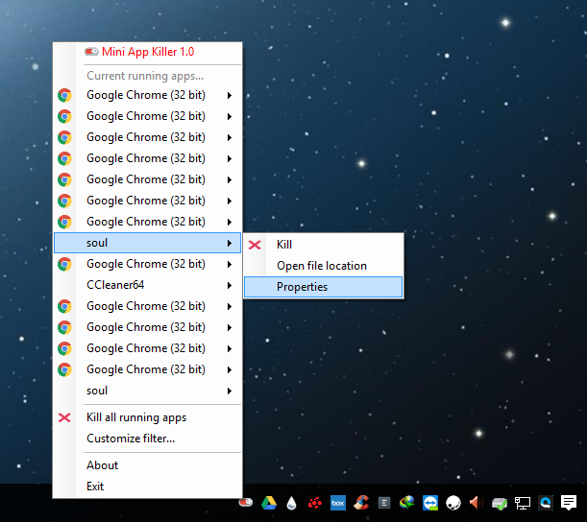587x522 pixels.
Task: Click the Mini App Killer tray icon
Action: click(x=246, y=503)
